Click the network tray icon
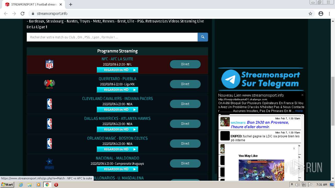 304,185
